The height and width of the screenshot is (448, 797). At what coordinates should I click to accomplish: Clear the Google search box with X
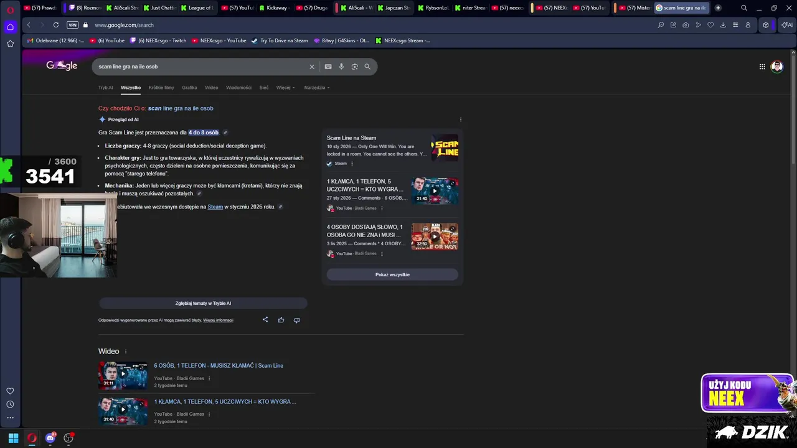click(x=312, y=67)
